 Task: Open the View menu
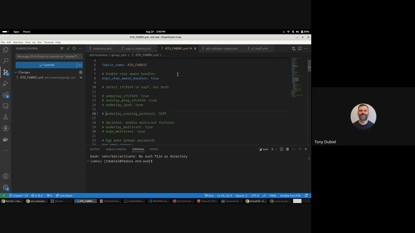tap(28, 42)
